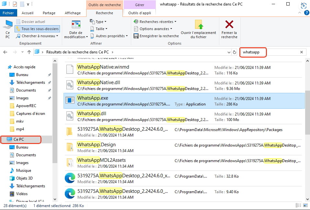The image size is (310, 210).
Task: Open the Fichier menu
Action: click(8, 13)
